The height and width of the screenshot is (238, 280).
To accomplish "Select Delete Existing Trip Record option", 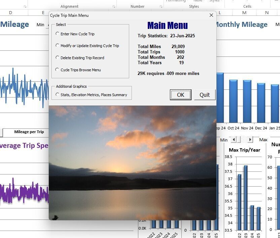I will click(x=58, y=58).
